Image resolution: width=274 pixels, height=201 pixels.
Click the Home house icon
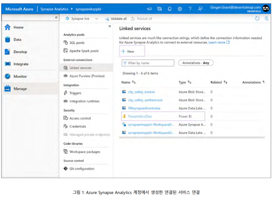(x=8, y=27)
